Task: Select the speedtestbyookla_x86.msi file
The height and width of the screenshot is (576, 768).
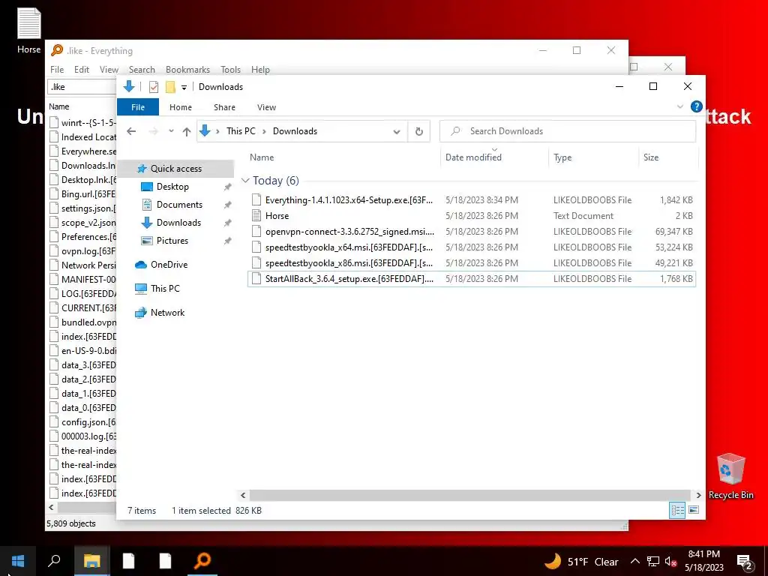Action: [472, 262]
